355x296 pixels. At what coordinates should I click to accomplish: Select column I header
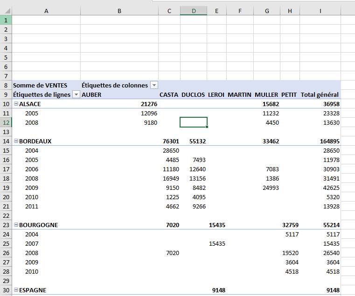coord(320,11)
